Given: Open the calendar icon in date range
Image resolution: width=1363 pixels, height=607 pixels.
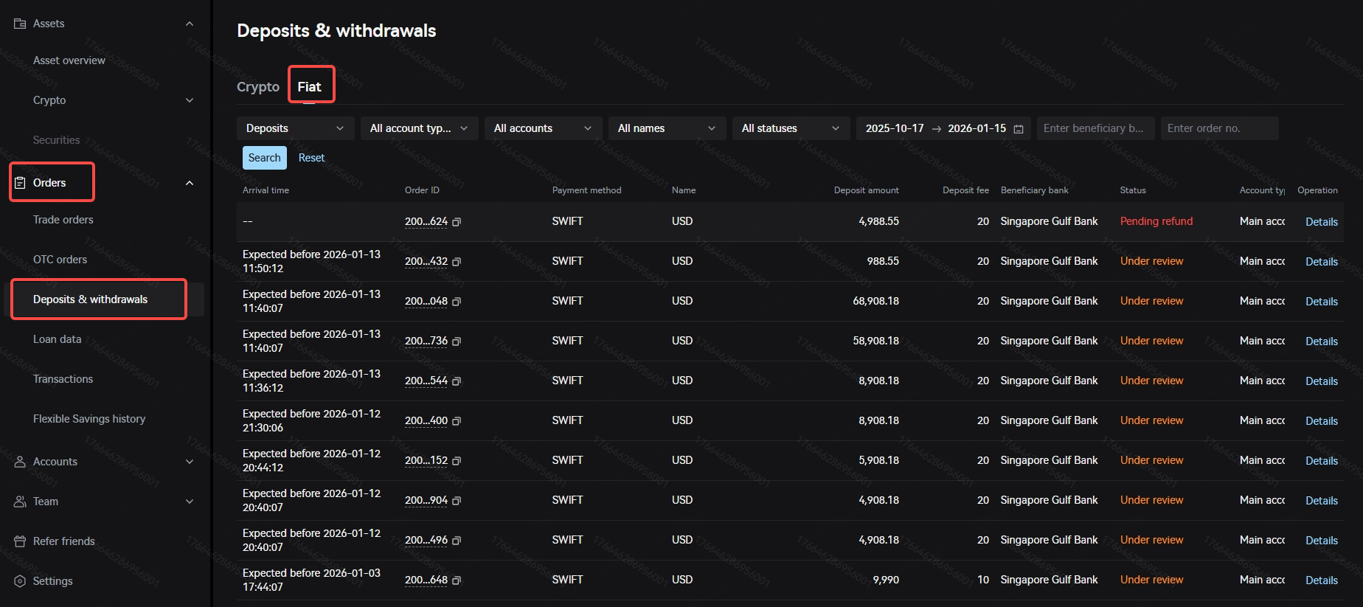Looking at the screenshot, I should point(1019,129).
